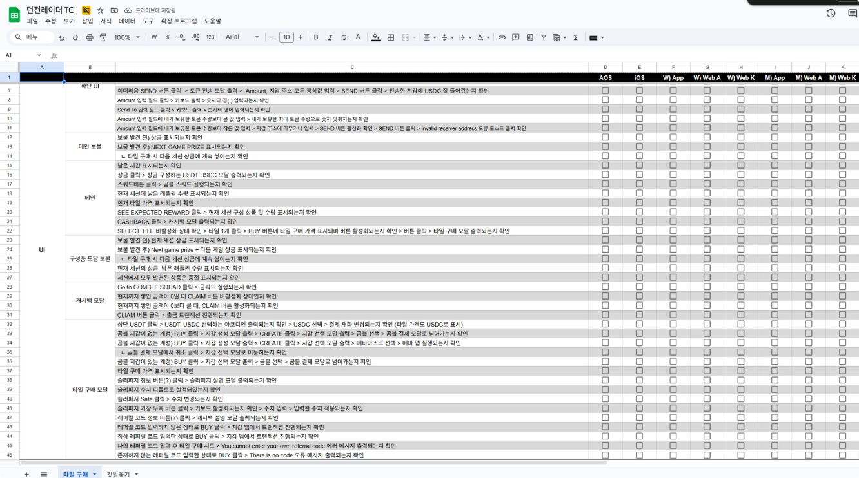The height and width of the screenshot is (478, 859).
Task: Open the 확장 프로그램 menu
Action: pyautogui.click(x=179, y=21)
